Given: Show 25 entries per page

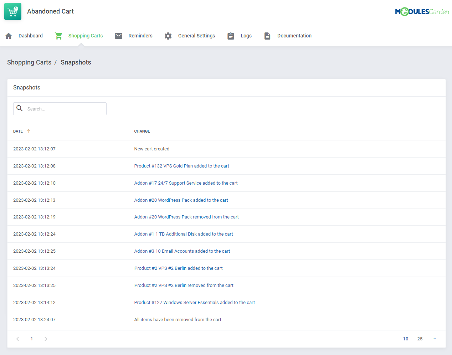Looking at the screenshot, I should click(420, 339).
